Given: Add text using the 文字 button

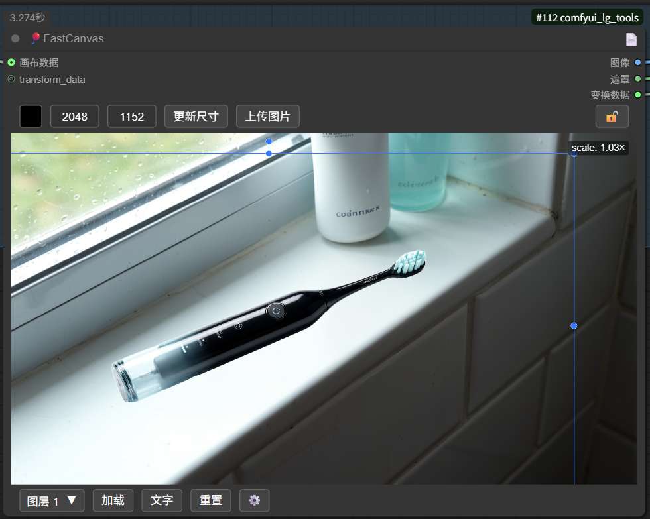Looking at the screenshot, I should coord(162,500).
